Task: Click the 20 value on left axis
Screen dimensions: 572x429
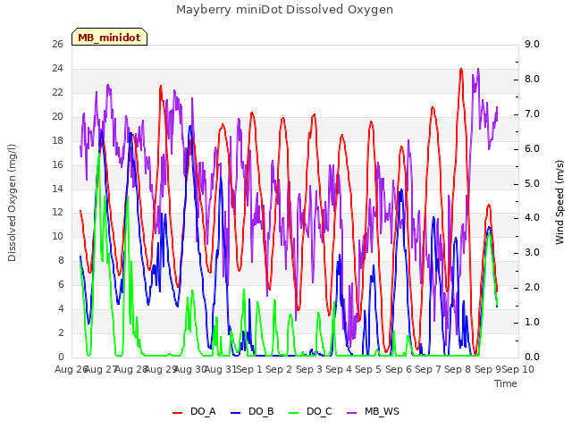Action: point(57,116)
